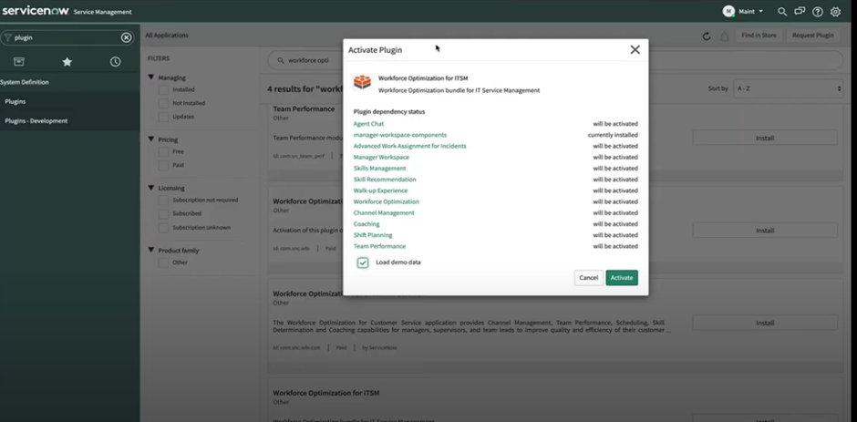Open the Channel Management dependency link
857x422 pixels.
tap(384, 212)
